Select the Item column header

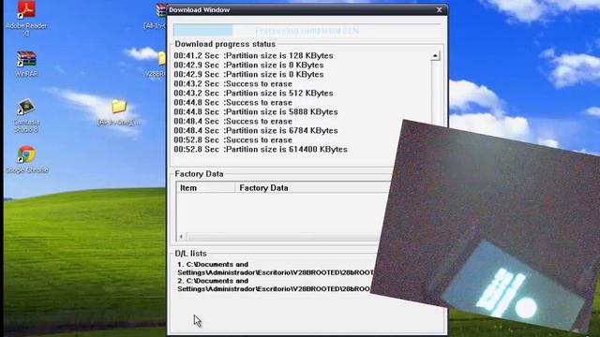point(205,187)
